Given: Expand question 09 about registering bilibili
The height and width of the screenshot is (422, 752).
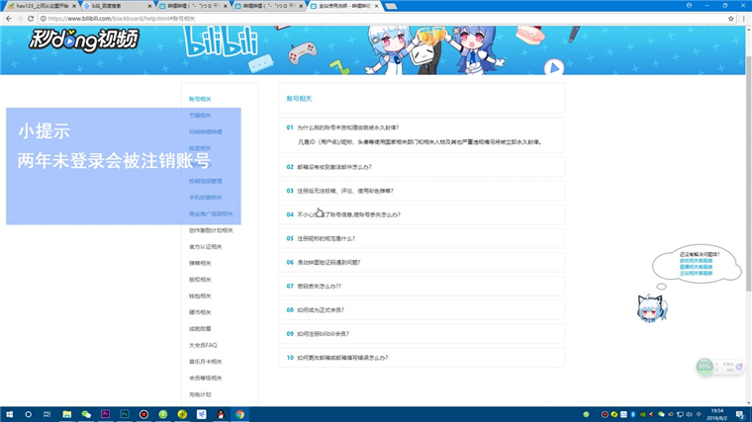Looking at the screenshot, I should (422, 334).
